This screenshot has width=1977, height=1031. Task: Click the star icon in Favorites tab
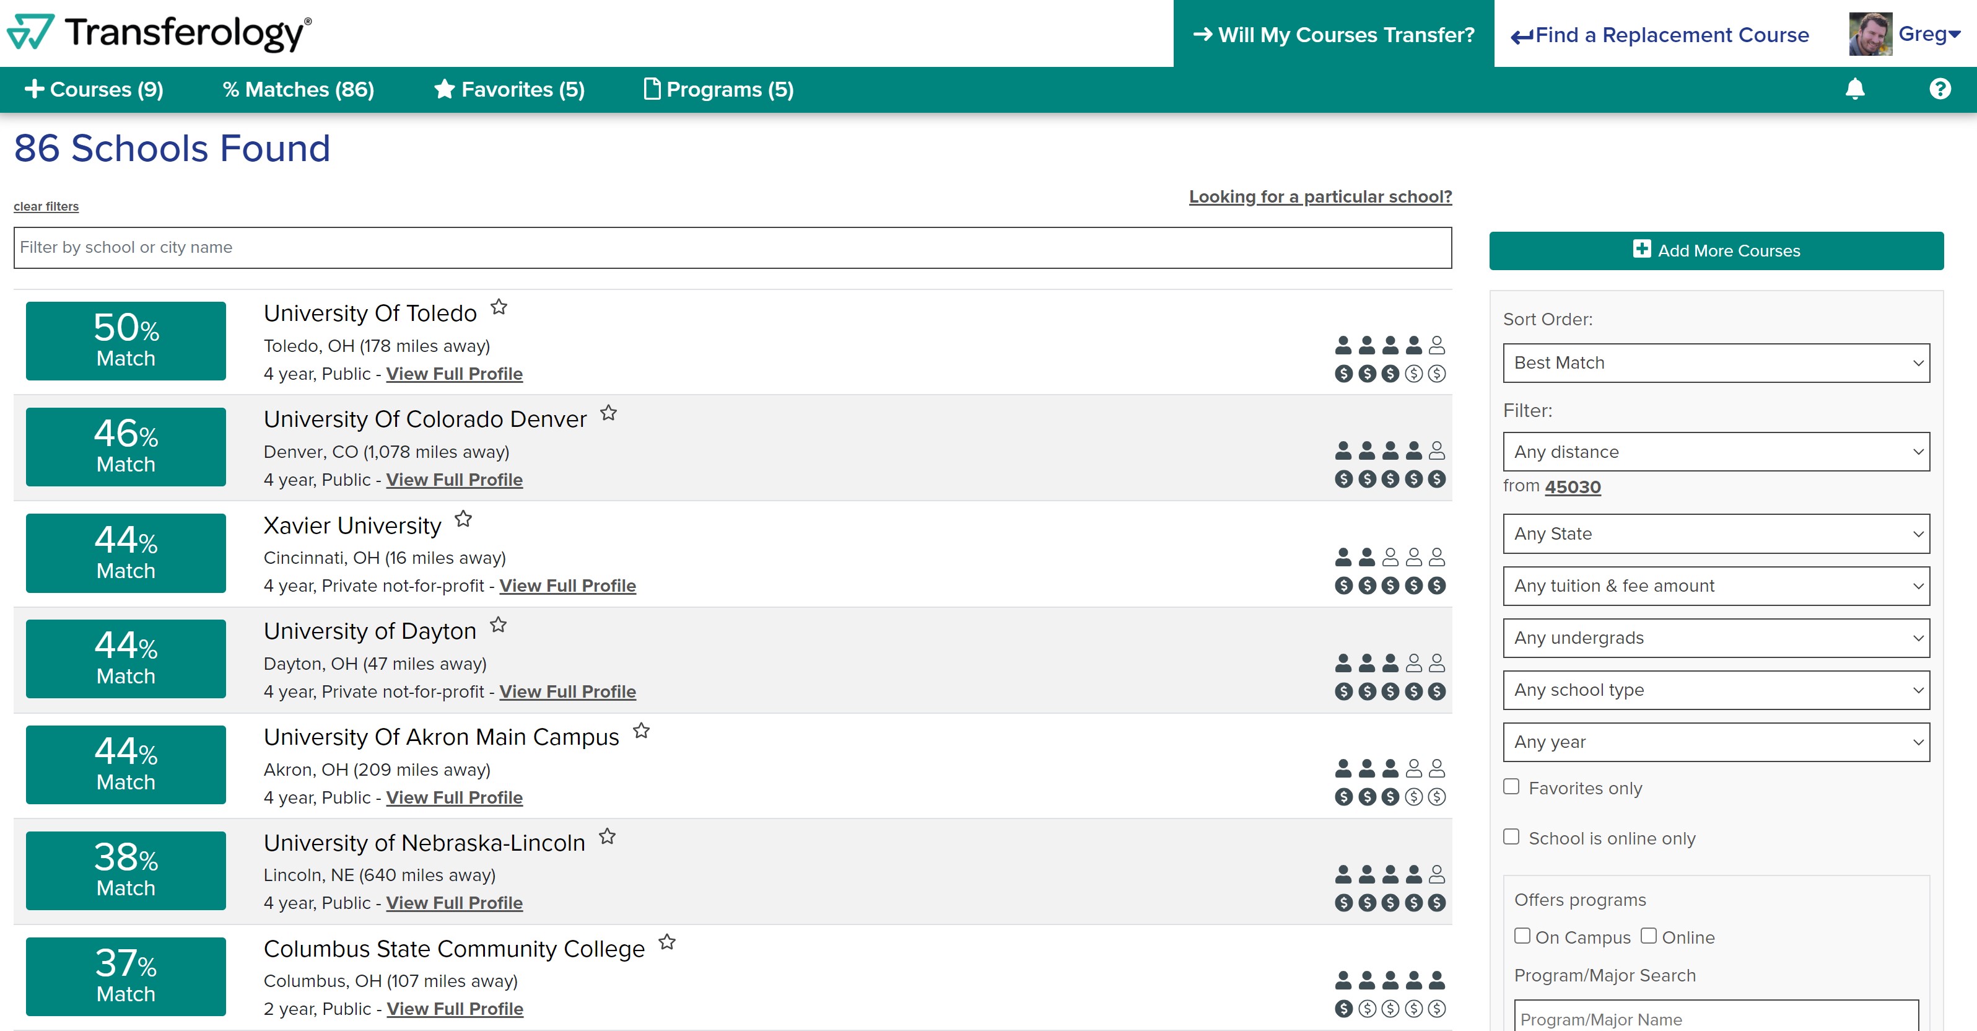click(444, 89)
